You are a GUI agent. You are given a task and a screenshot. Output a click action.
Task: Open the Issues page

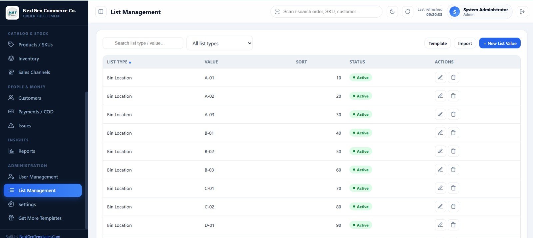[x=43, y=126]
